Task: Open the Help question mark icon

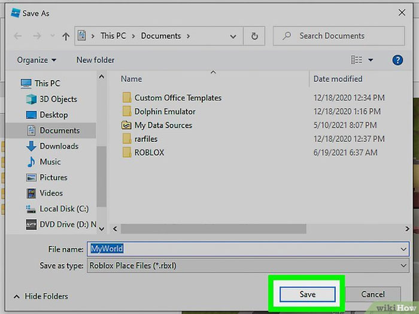Action: pyautogui.click(x=397, y=60)
